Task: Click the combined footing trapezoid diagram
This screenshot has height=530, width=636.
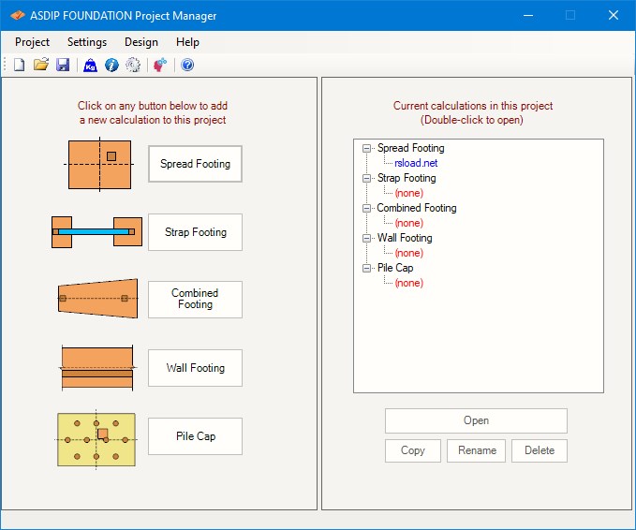Action: pyautogui.click(x=97, y=299)
